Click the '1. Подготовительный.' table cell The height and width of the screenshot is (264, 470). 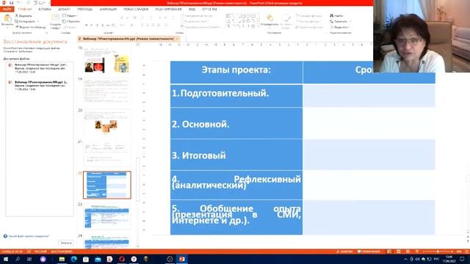236,96
